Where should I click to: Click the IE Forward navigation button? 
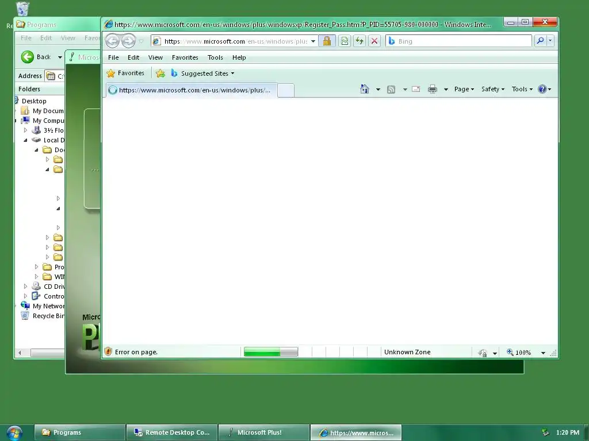coord(128,41)
